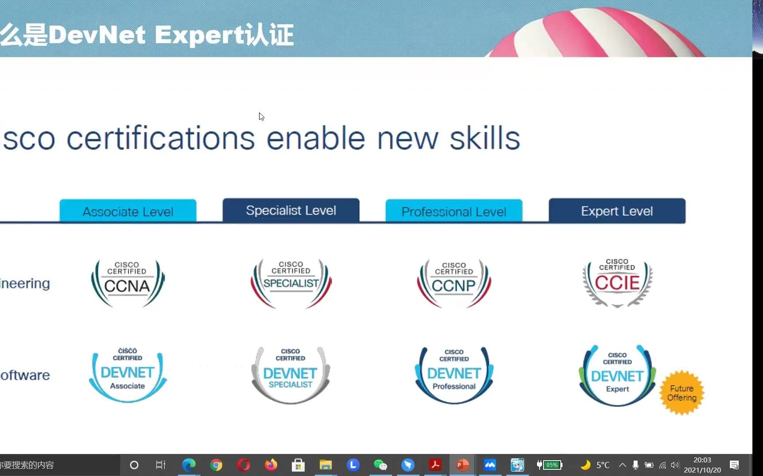Viewport: 763px width, 476px height.
Task: Click the 95% battery indicator widget
Action: pyautogui.click(x=549, y=465)
